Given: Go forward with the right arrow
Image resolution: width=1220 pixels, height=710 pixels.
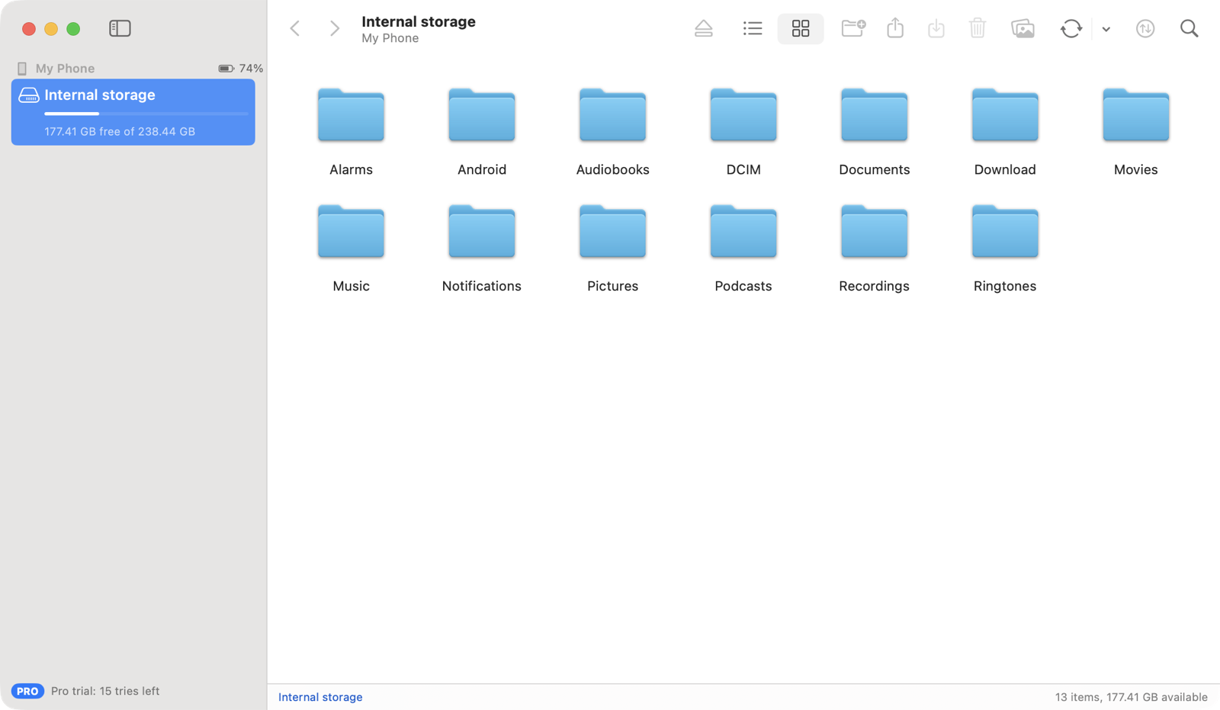Looking at the screenshot, I should click(x=334, y=29).
